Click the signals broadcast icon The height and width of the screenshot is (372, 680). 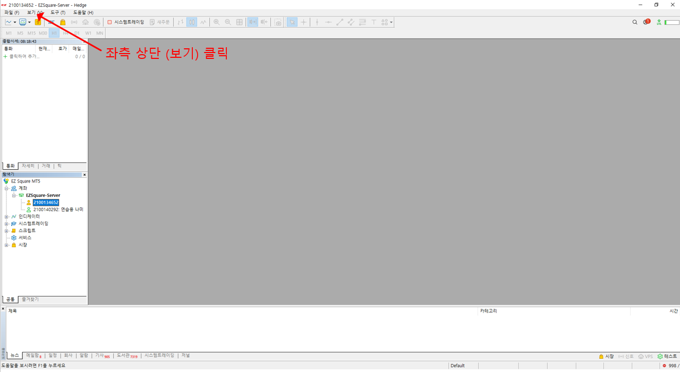[x=74, y=22]
